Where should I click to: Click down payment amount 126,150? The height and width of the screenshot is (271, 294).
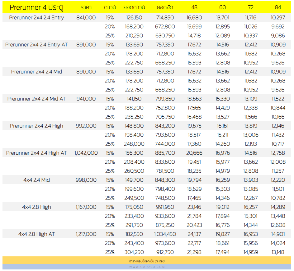coord(134,18)
